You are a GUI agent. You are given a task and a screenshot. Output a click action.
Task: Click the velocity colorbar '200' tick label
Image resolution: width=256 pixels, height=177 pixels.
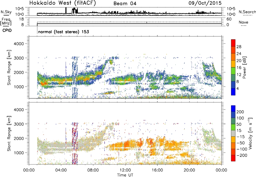(x=240, y=112)
